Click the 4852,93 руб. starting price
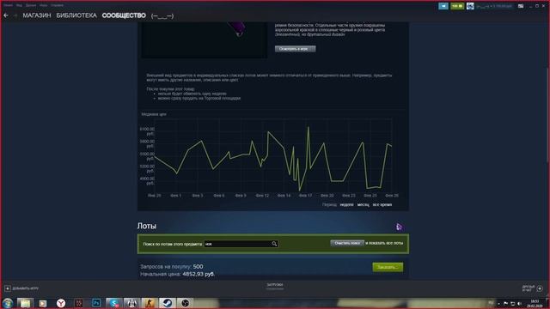Viewport: 550px width, 309px height. [x=199, y=274]
